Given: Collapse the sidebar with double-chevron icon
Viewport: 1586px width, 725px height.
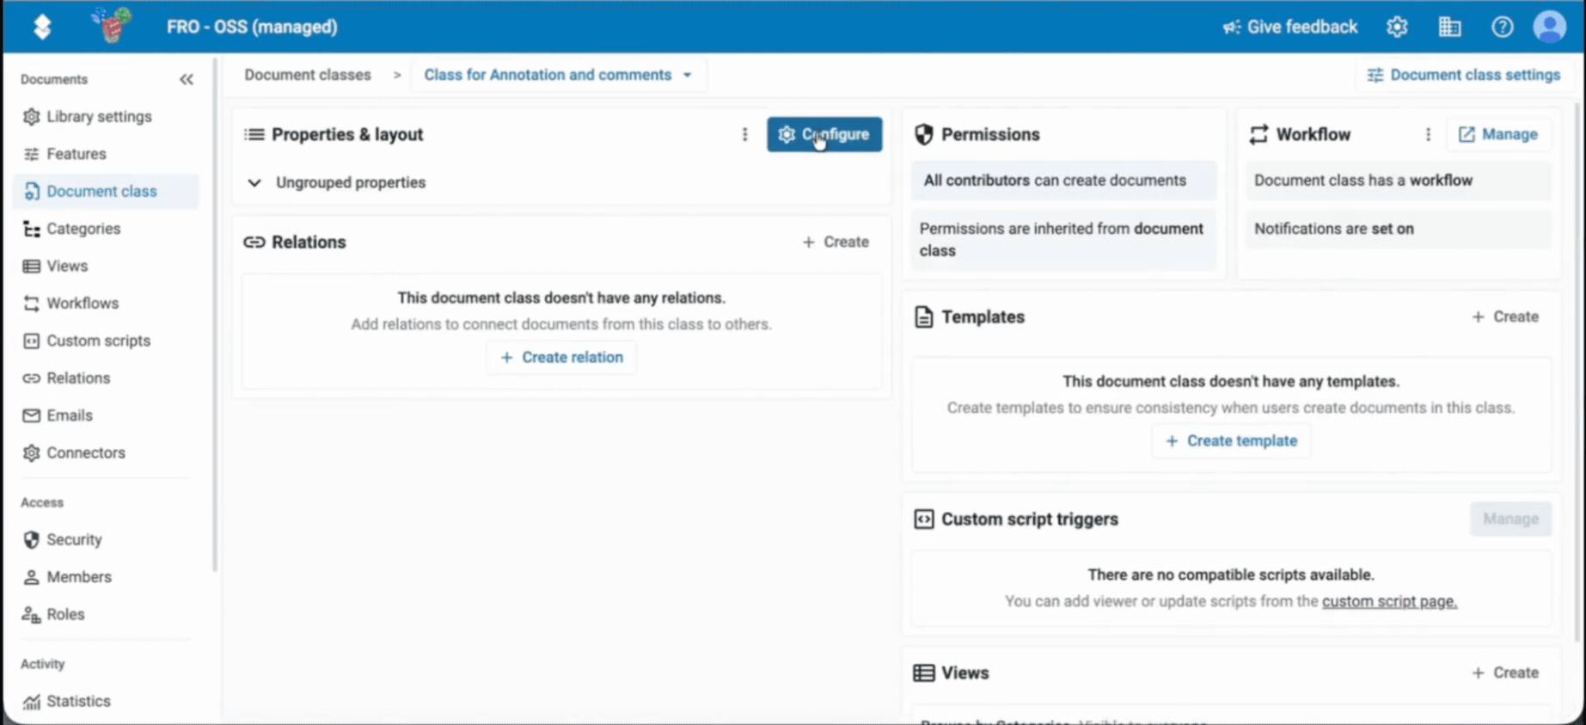Looking at the screenshot, I should click(187, 79).
